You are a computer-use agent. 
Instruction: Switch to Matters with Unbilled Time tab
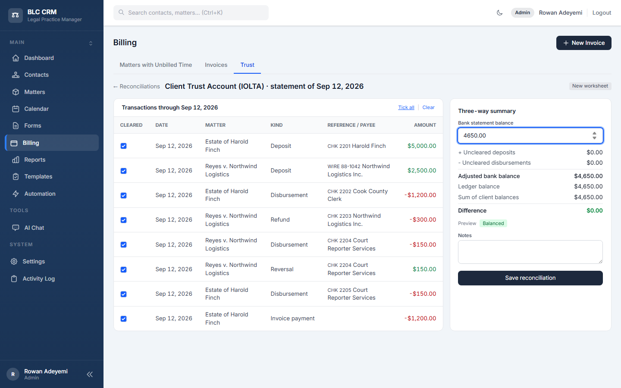(156, 65)
